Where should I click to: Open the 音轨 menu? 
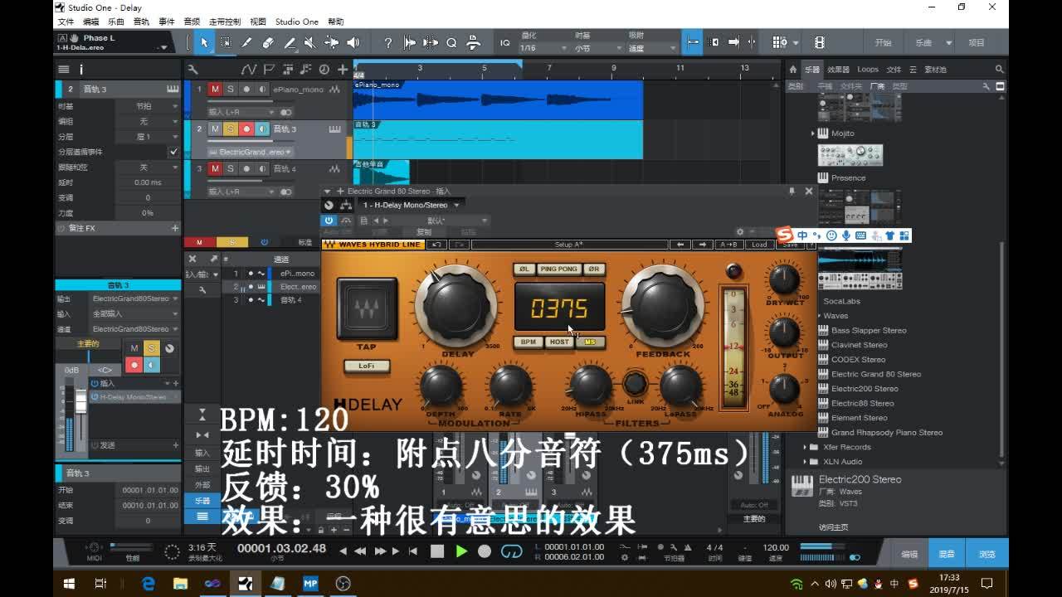pos(141,22)
